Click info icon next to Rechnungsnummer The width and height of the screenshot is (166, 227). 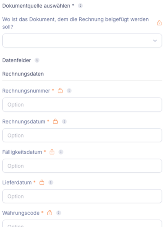pos(69,91)
